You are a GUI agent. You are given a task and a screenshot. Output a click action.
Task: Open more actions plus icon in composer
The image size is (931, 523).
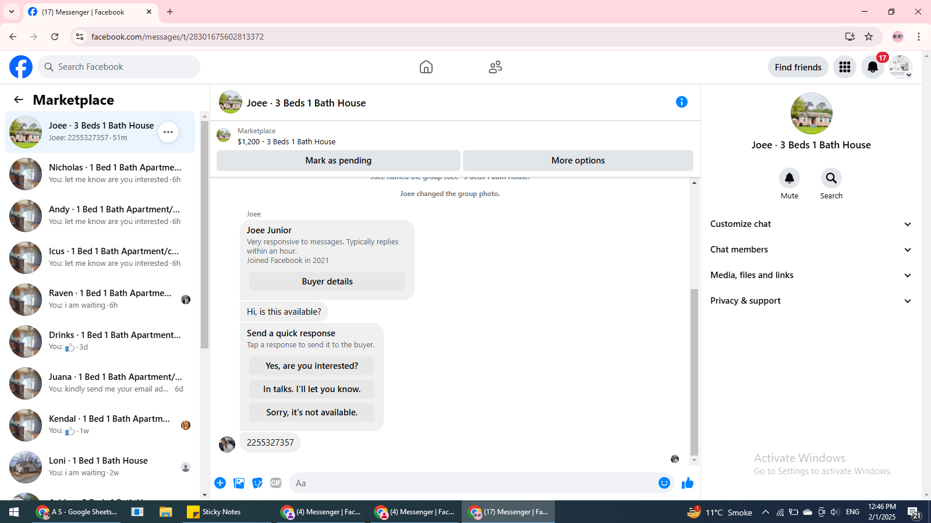(x=220, y=483)
